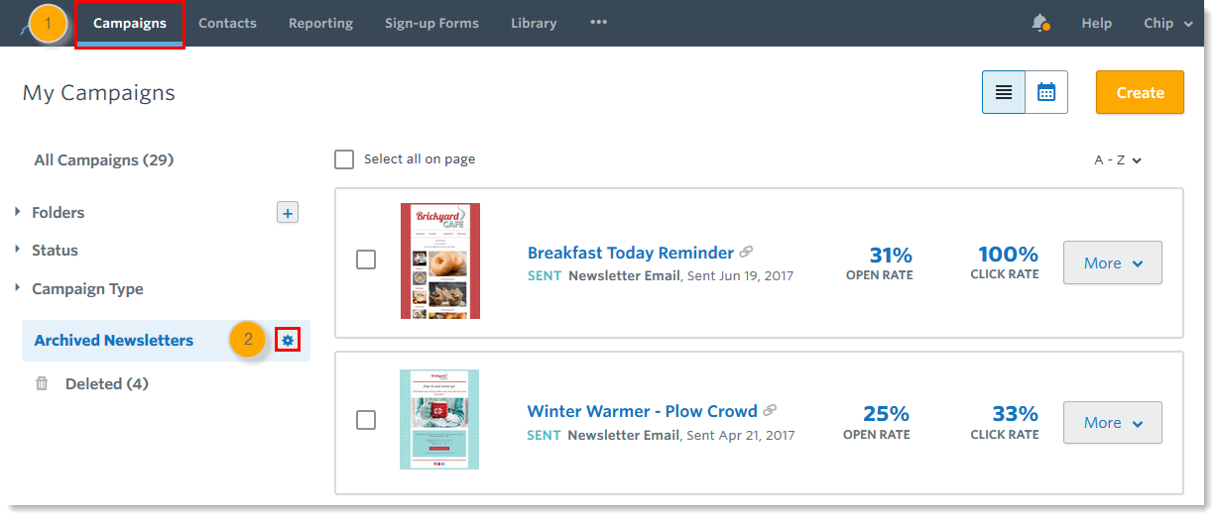Image resolution: width=1219 pixels, height=520 pixels.
Task: Click the orange Create button
Action: click(x=1140, y=92)
